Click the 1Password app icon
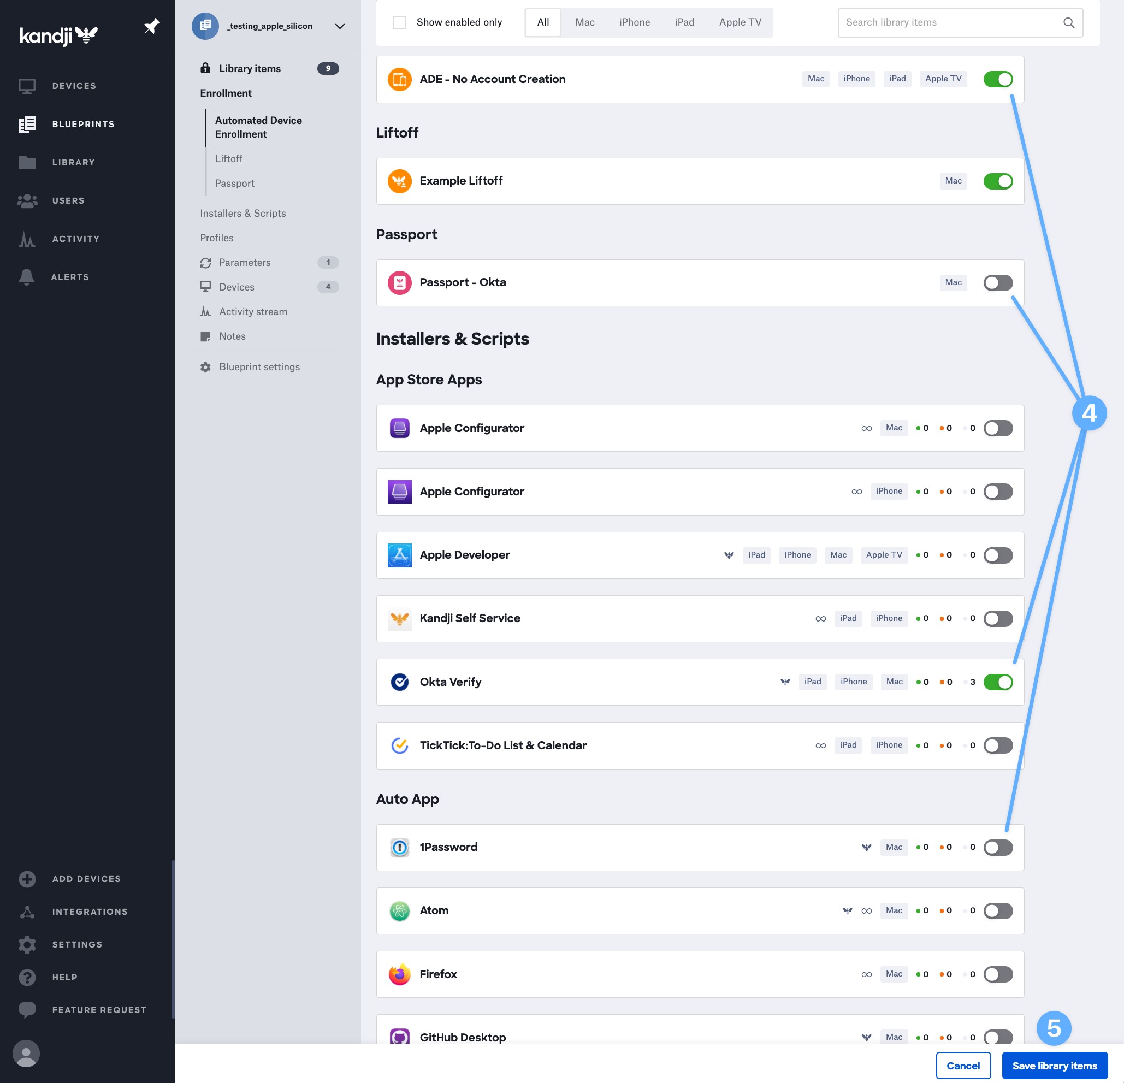Screen dimensions: 1124x1083 tap(400, 847)
